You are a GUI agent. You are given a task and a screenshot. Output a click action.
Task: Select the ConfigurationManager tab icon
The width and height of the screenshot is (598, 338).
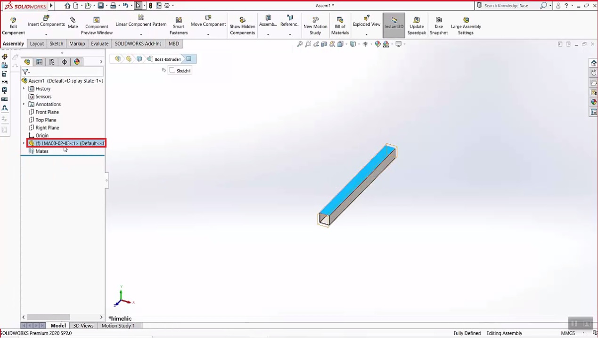point(52,62)
